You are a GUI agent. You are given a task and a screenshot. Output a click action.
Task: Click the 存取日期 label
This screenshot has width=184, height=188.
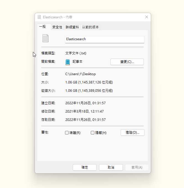pos(48,120)
